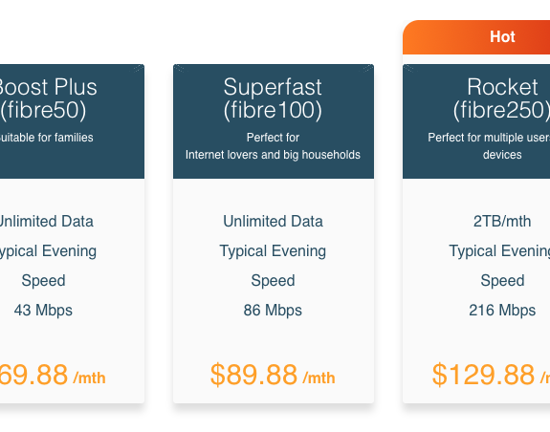
Task: Click the 69.88 /mth price on Boost Plus
Action: pyautogui.click(x=53, y=375)
